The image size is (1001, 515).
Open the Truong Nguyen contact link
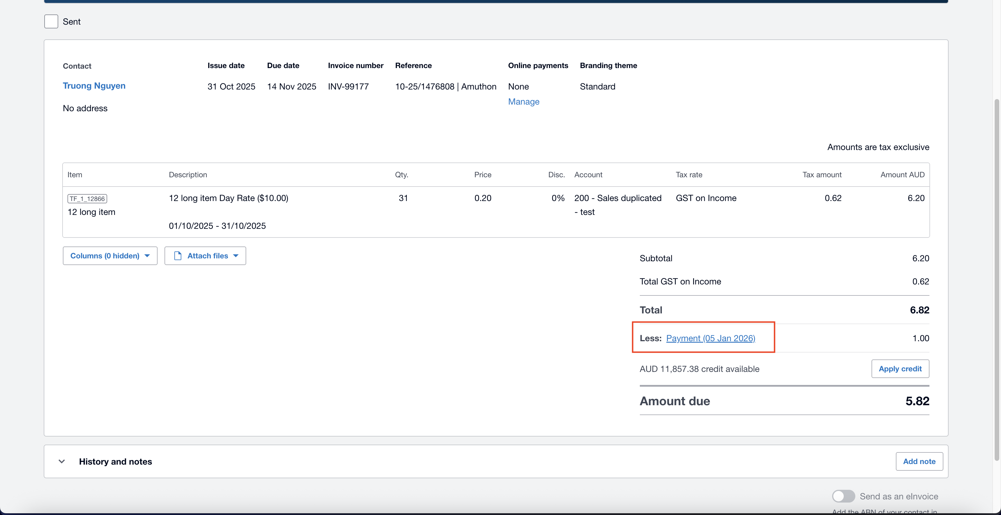click(x=94, y=85)
